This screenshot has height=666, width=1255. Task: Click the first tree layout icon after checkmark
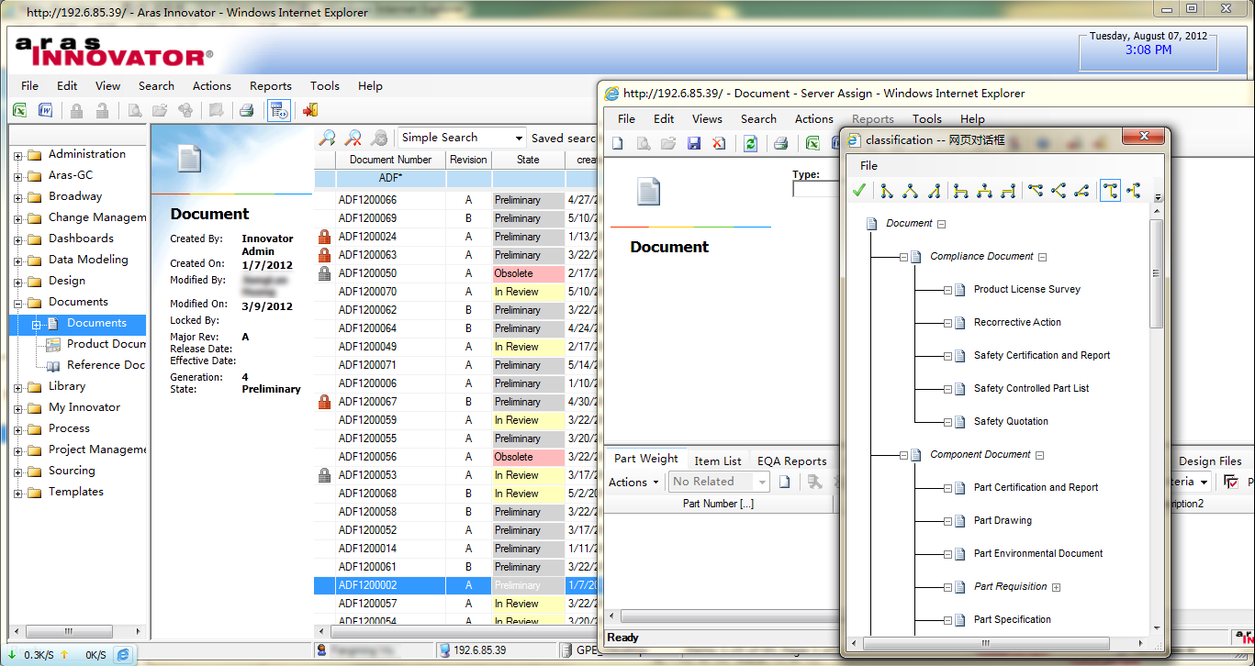click(887, 191)
